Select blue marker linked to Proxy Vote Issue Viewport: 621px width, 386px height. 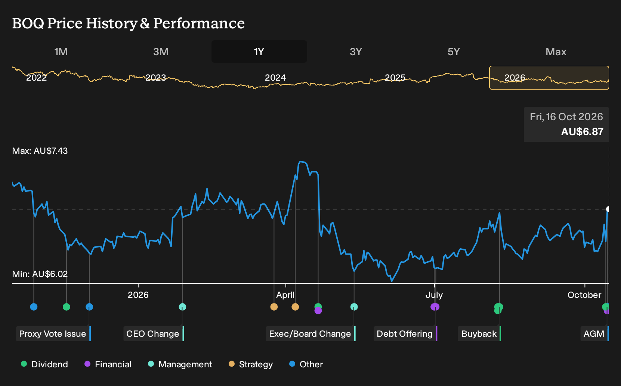89,307
